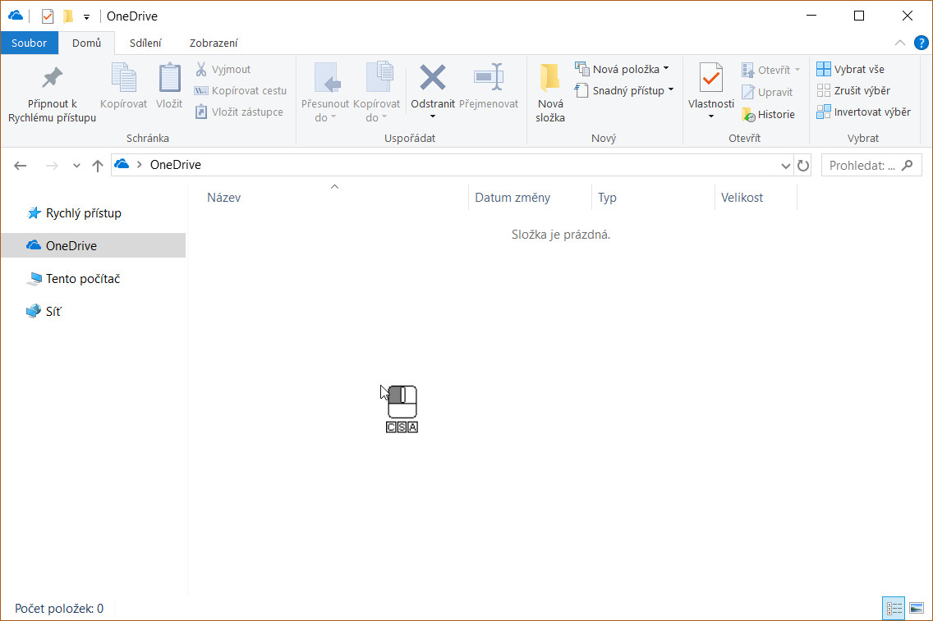Open the recent locations dropdown arrow
Viewport: 933px width, 621px height.
(x=76, y=165)
